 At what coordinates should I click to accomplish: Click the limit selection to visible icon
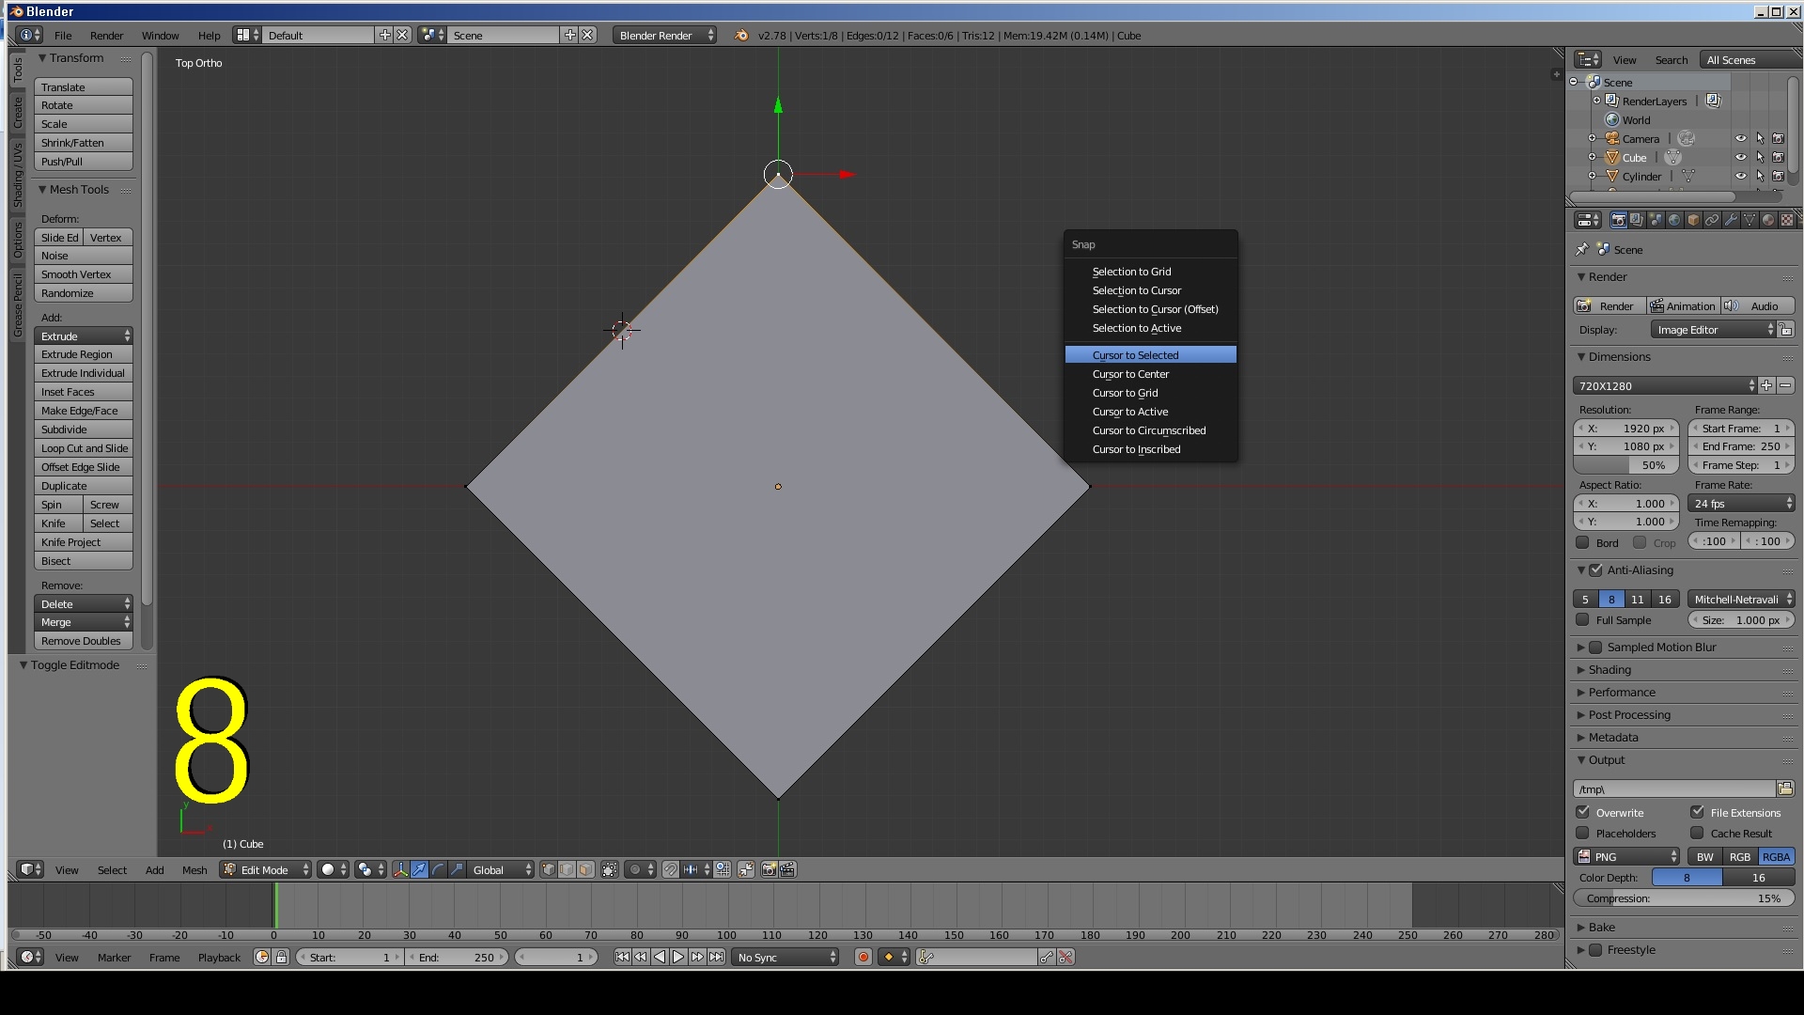tap(609, 870)
